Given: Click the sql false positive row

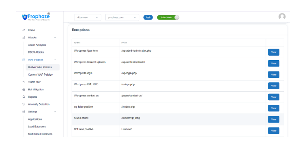Looking at the screenshot, I should pyautogui.click(x=169, y=107).
